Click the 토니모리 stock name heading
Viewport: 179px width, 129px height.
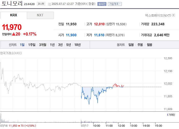coord(12,4)
